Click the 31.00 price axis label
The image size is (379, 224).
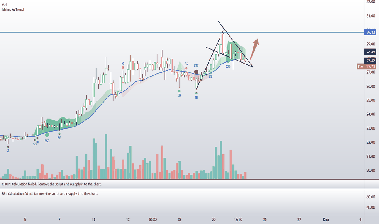pyautogui.click(x=370, y=16)
